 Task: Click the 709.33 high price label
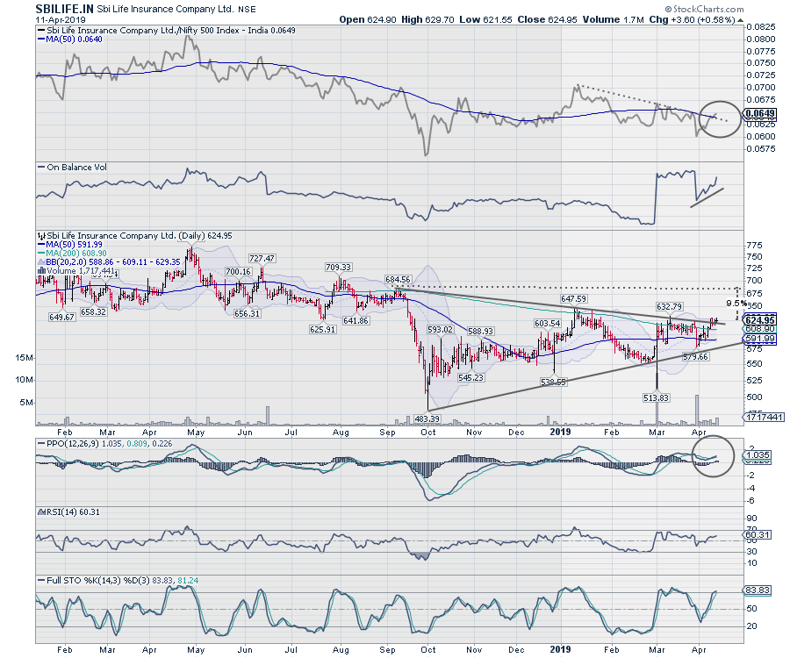pyautogui.click(x=338, y=268)
